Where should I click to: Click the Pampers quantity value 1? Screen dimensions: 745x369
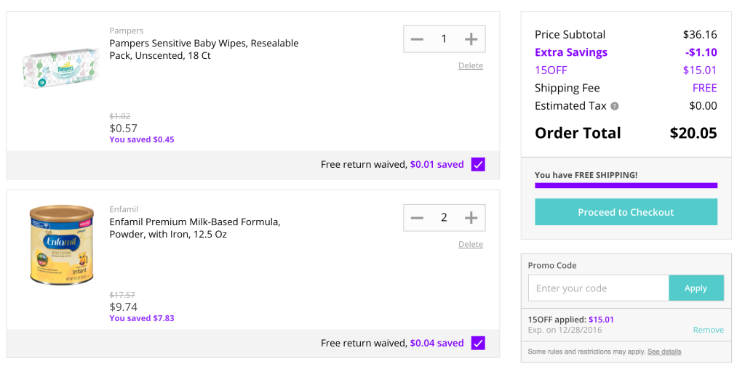tap(444, 39)
